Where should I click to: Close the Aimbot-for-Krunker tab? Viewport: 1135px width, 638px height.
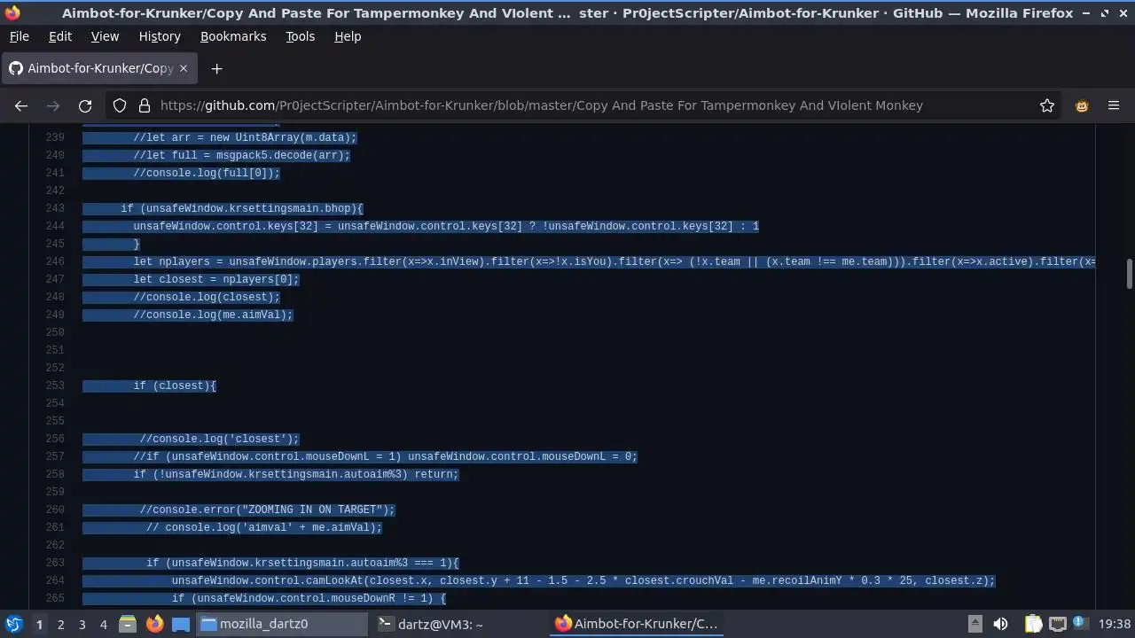tap(184, 68)
